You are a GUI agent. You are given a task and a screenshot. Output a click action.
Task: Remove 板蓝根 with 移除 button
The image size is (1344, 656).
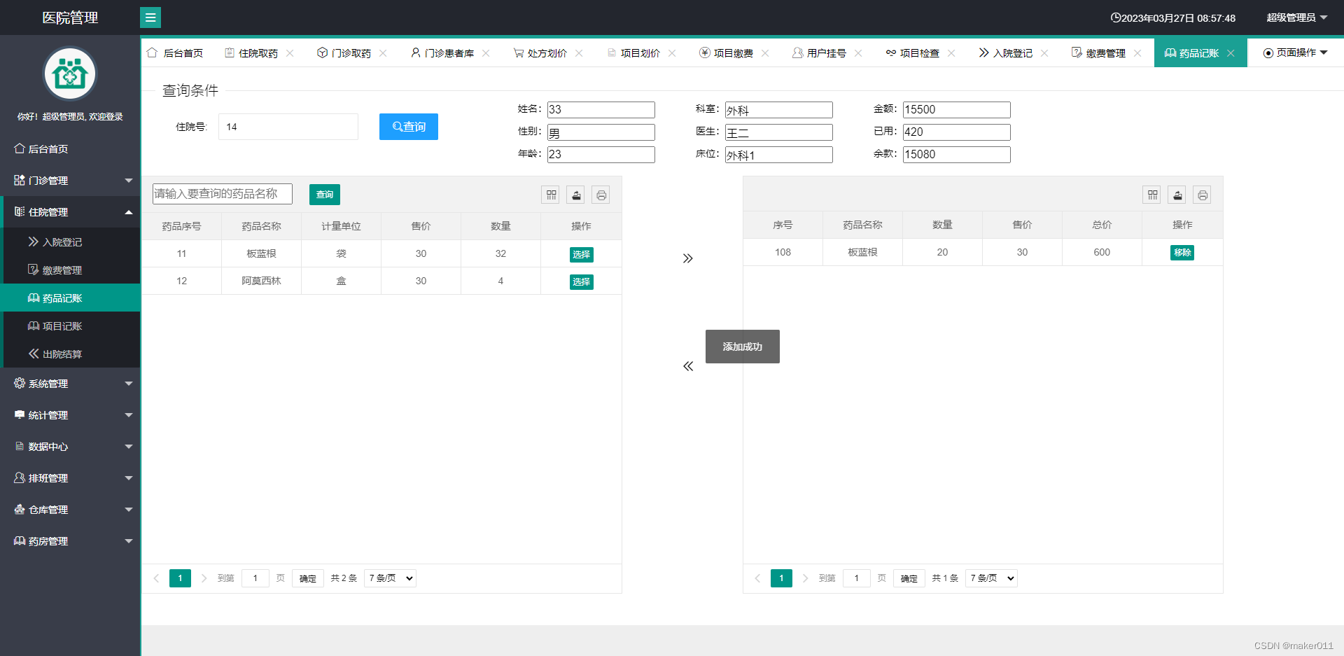[x=1182, y=253]
